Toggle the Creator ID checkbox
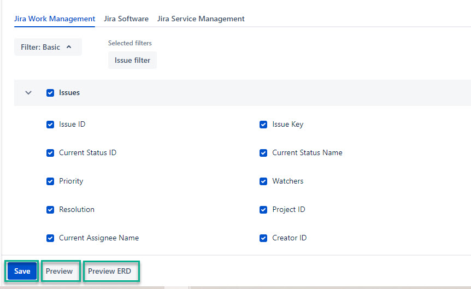This screenshot has width=471, height=289. tap(263, 238)
